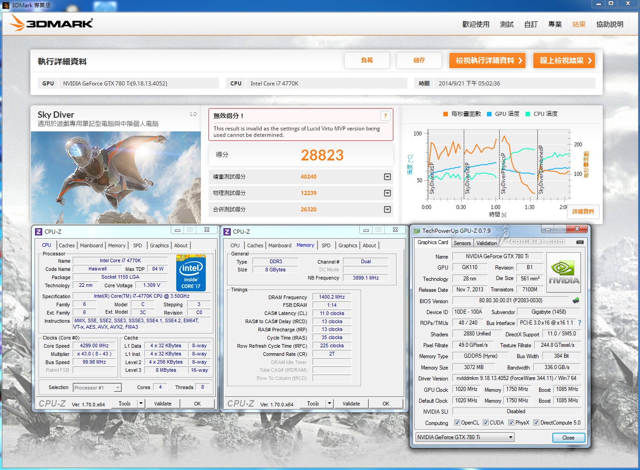Toggle the DirectCompute 5.0 checkbox
Viewport: 640px width, 470px height.
pos(536,423)
